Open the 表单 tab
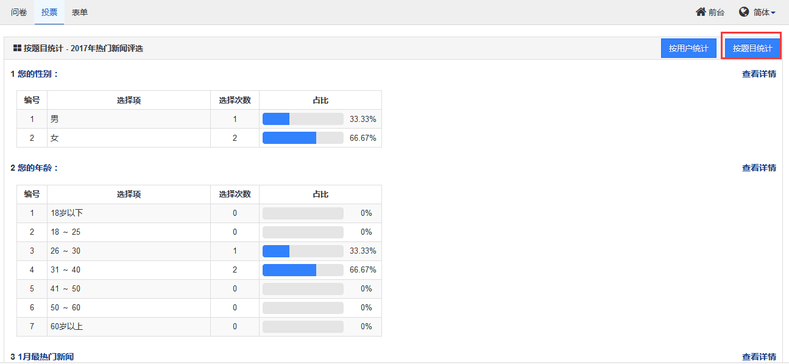This screenshot has width=789, height=364. click(80, 12)
